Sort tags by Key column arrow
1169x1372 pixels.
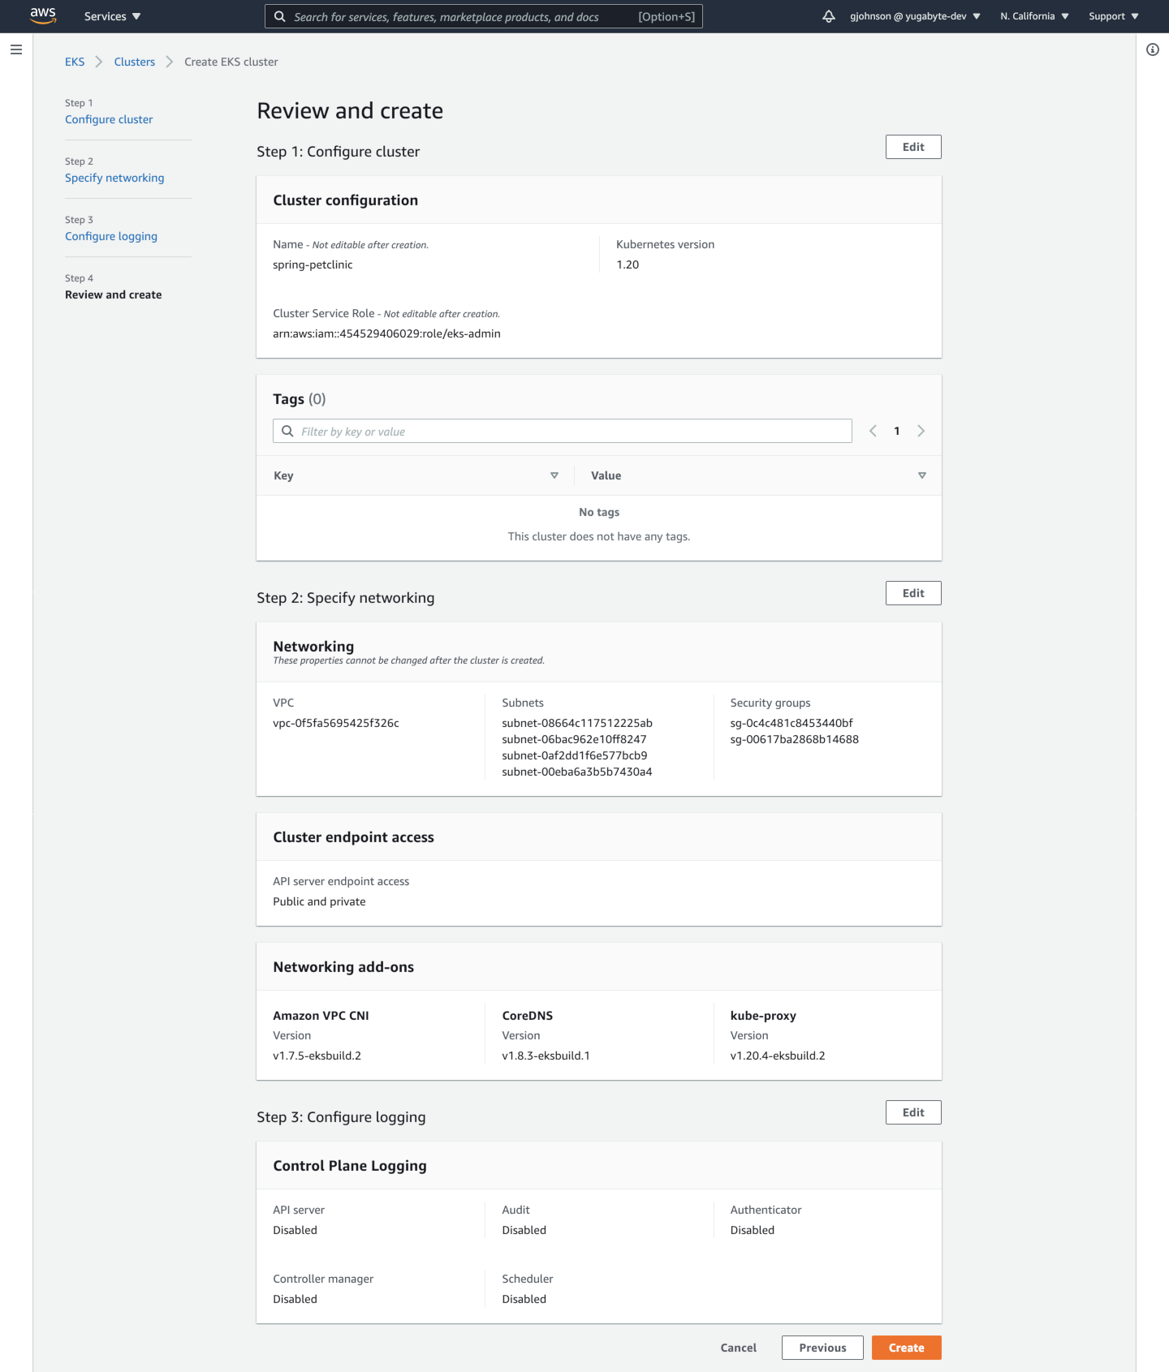(x=554, y=475)
